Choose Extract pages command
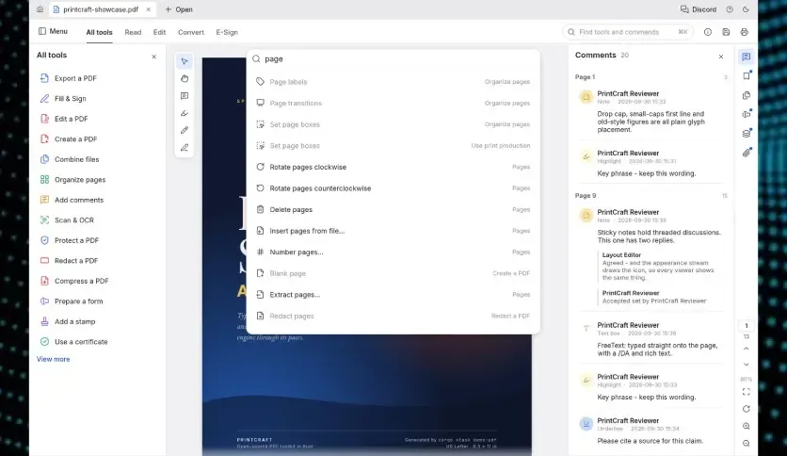The image size is (787, 456). click(393, 295)
